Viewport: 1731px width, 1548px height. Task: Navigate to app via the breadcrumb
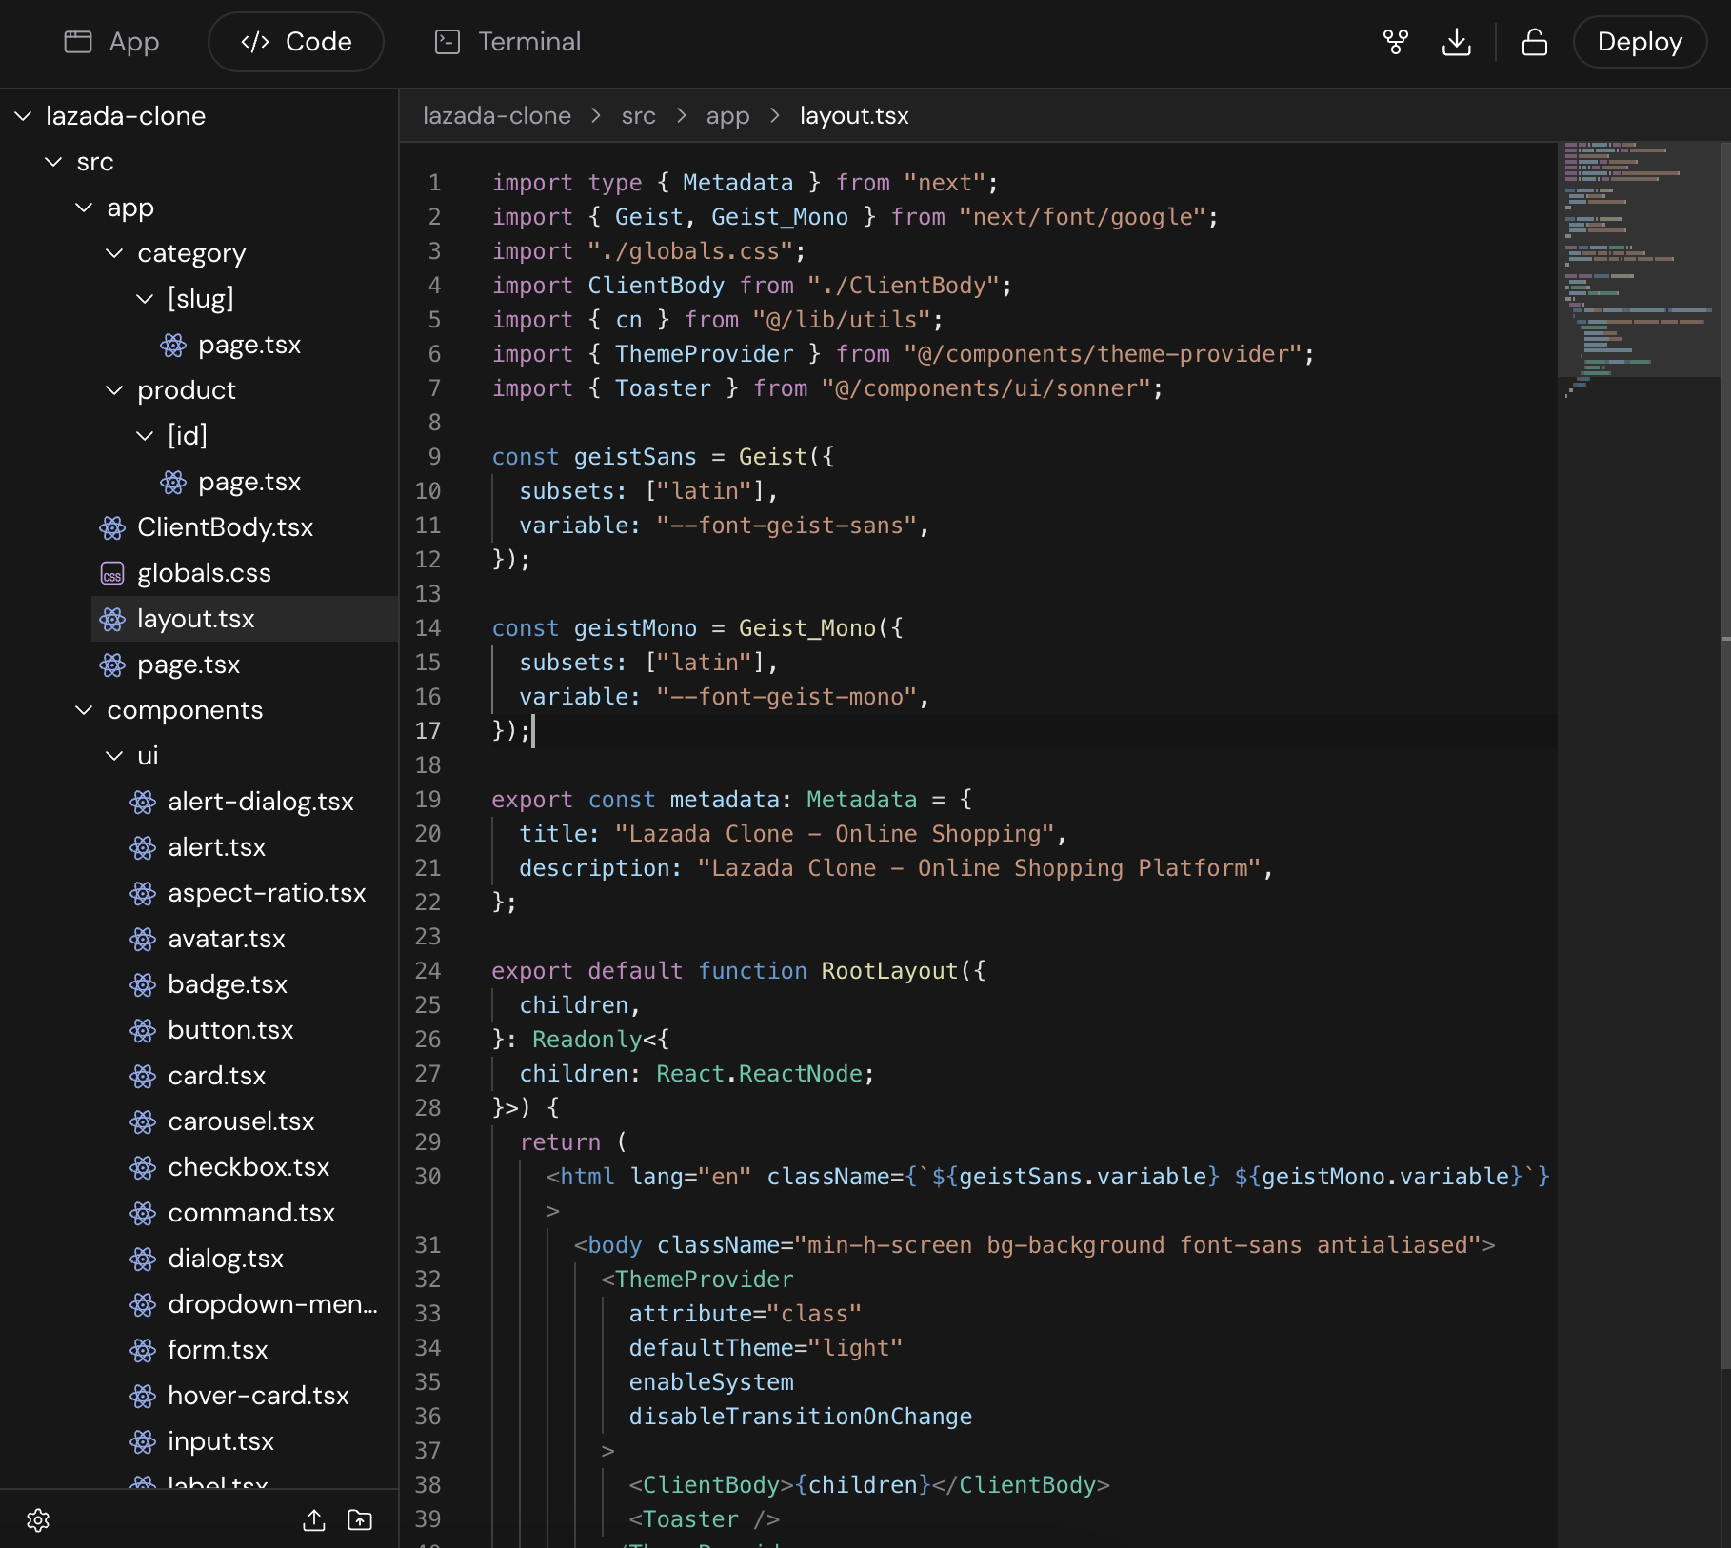[x=727, y=115]
